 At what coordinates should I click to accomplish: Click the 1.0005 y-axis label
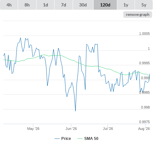point(144,34)
